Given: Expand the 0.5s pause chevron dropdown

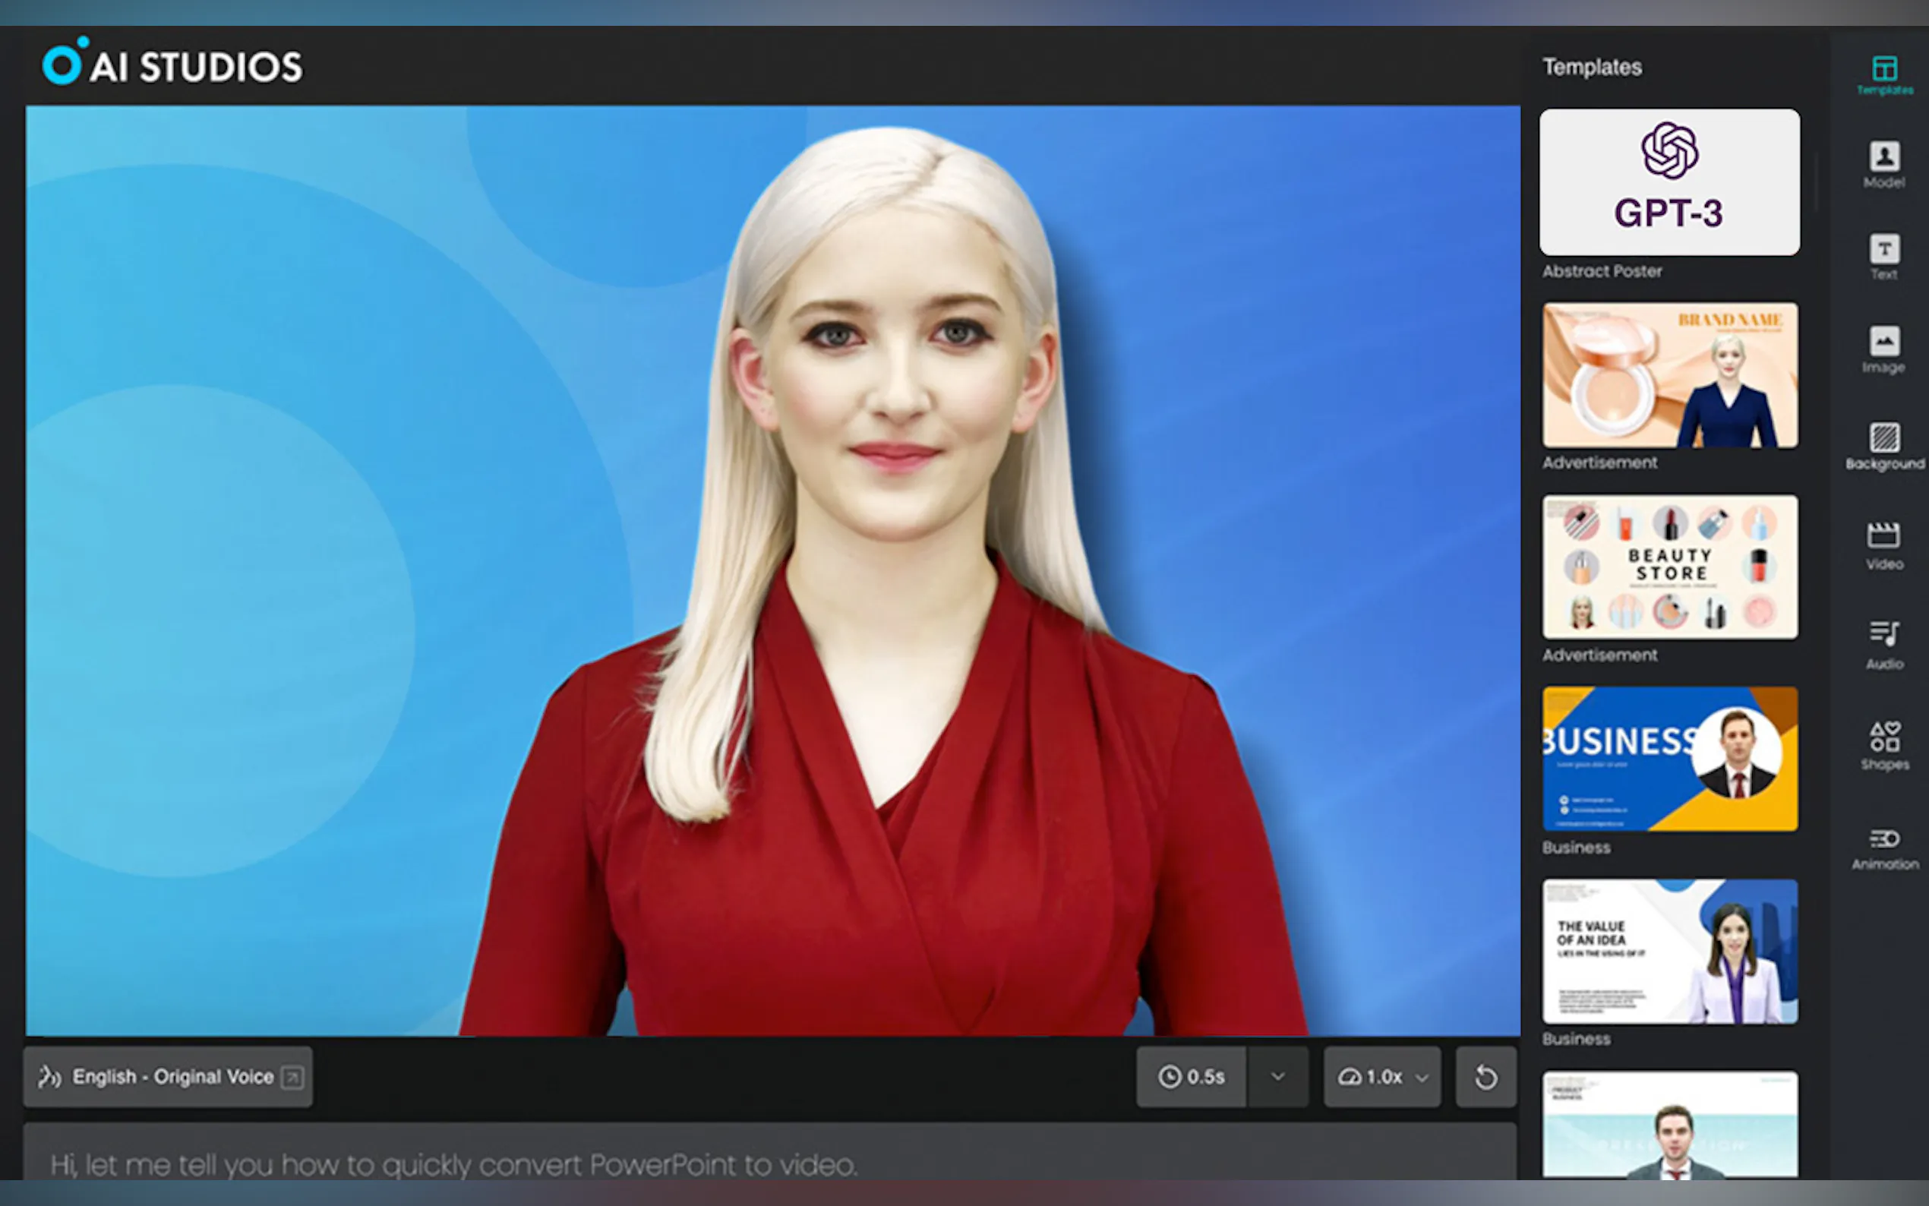Looking at the screenshot, I should click(1277, 1077).
